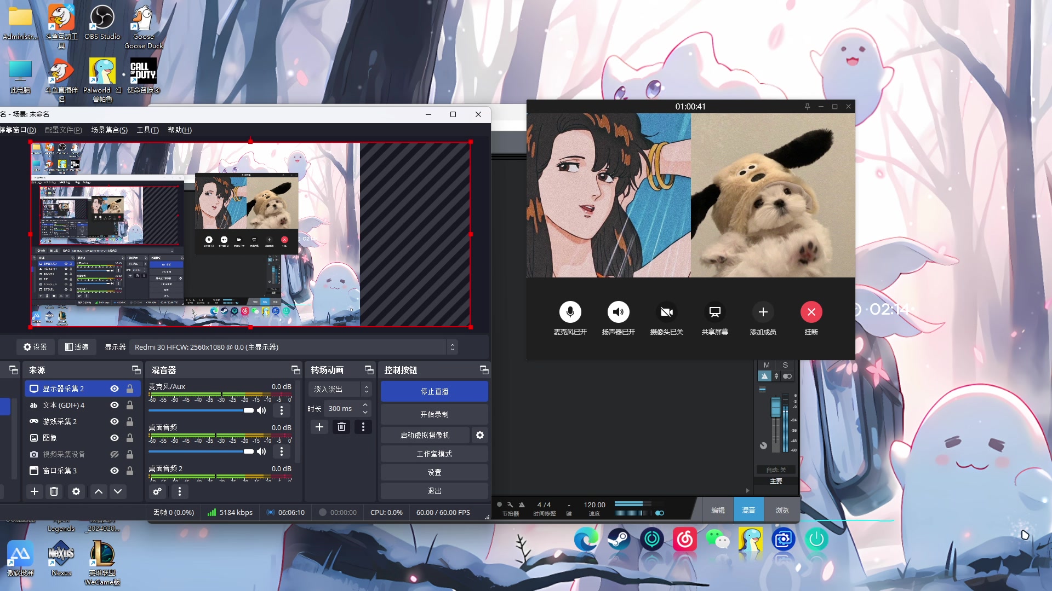Viewport: 1052px width, 591px height.
Task: Open the mixer panel's three-dot menu
Action: [x=180, y=491]
